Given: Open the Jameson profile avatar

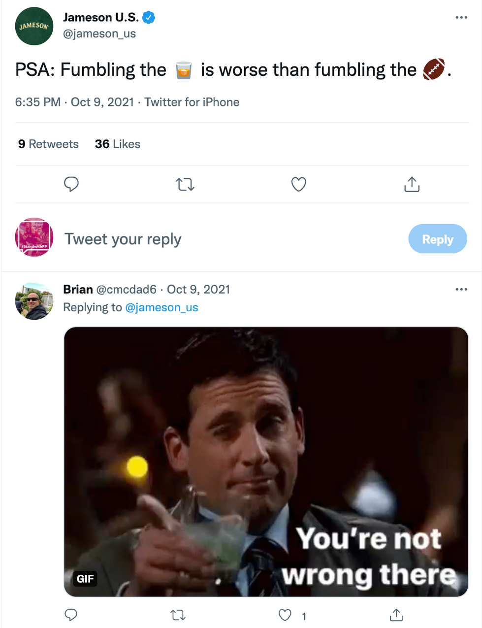Looking at the screenshot, I should 34,26.
